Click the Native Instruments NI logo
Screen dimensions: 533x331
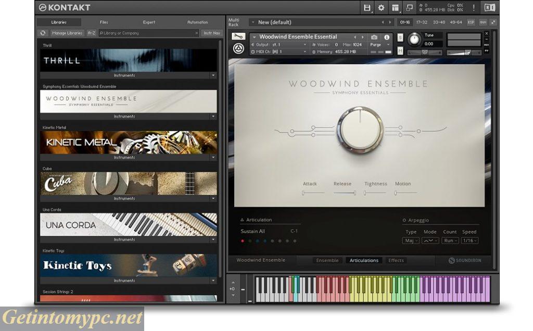click(x=489, y=7)
